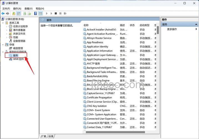The width and height of the screenshot is (199, 139).
Task: Sort by 启动类型 column header
Action: [144, 25]
